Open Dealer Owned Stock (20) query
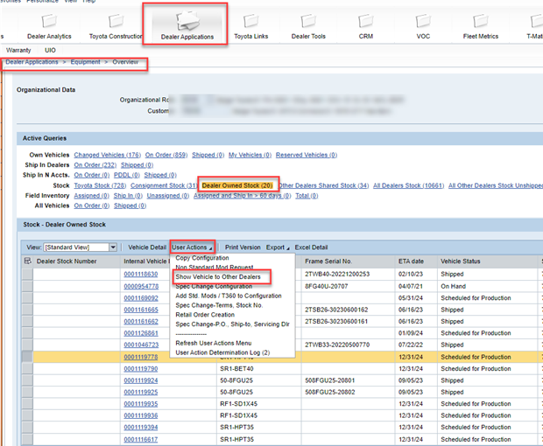Viewport: 543px width, 446px height. coord(237,185)
